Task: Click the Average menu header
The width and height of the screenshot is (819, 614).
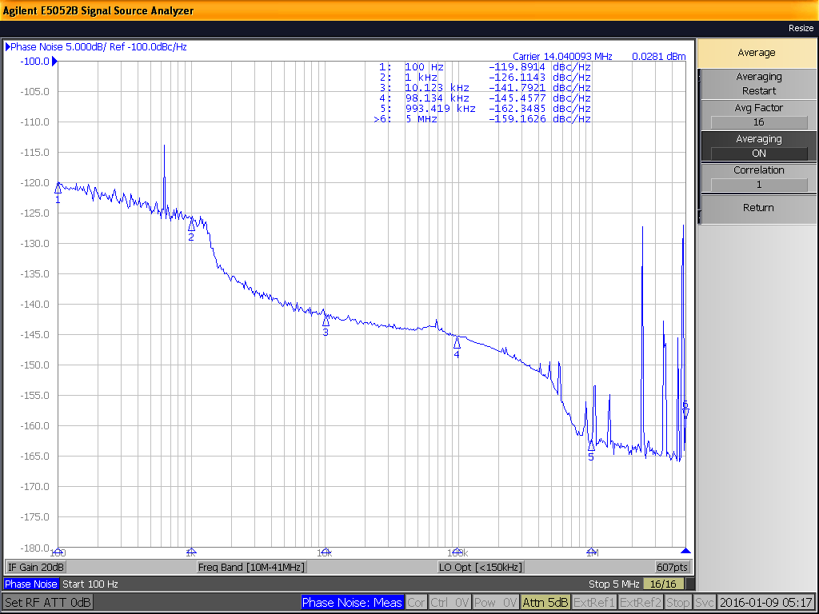Action: click(757, 53)
